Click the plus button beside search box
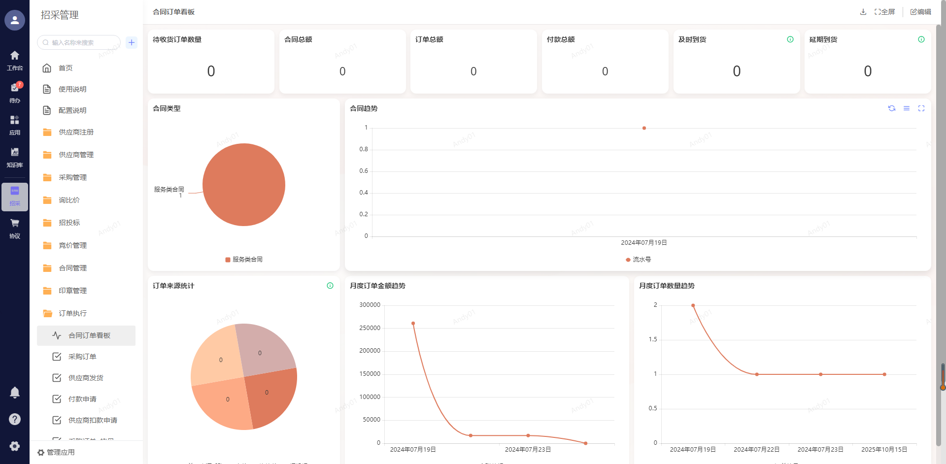Image resolution: width=946 pixels, height=464 pixels. [x=132, y=42]
